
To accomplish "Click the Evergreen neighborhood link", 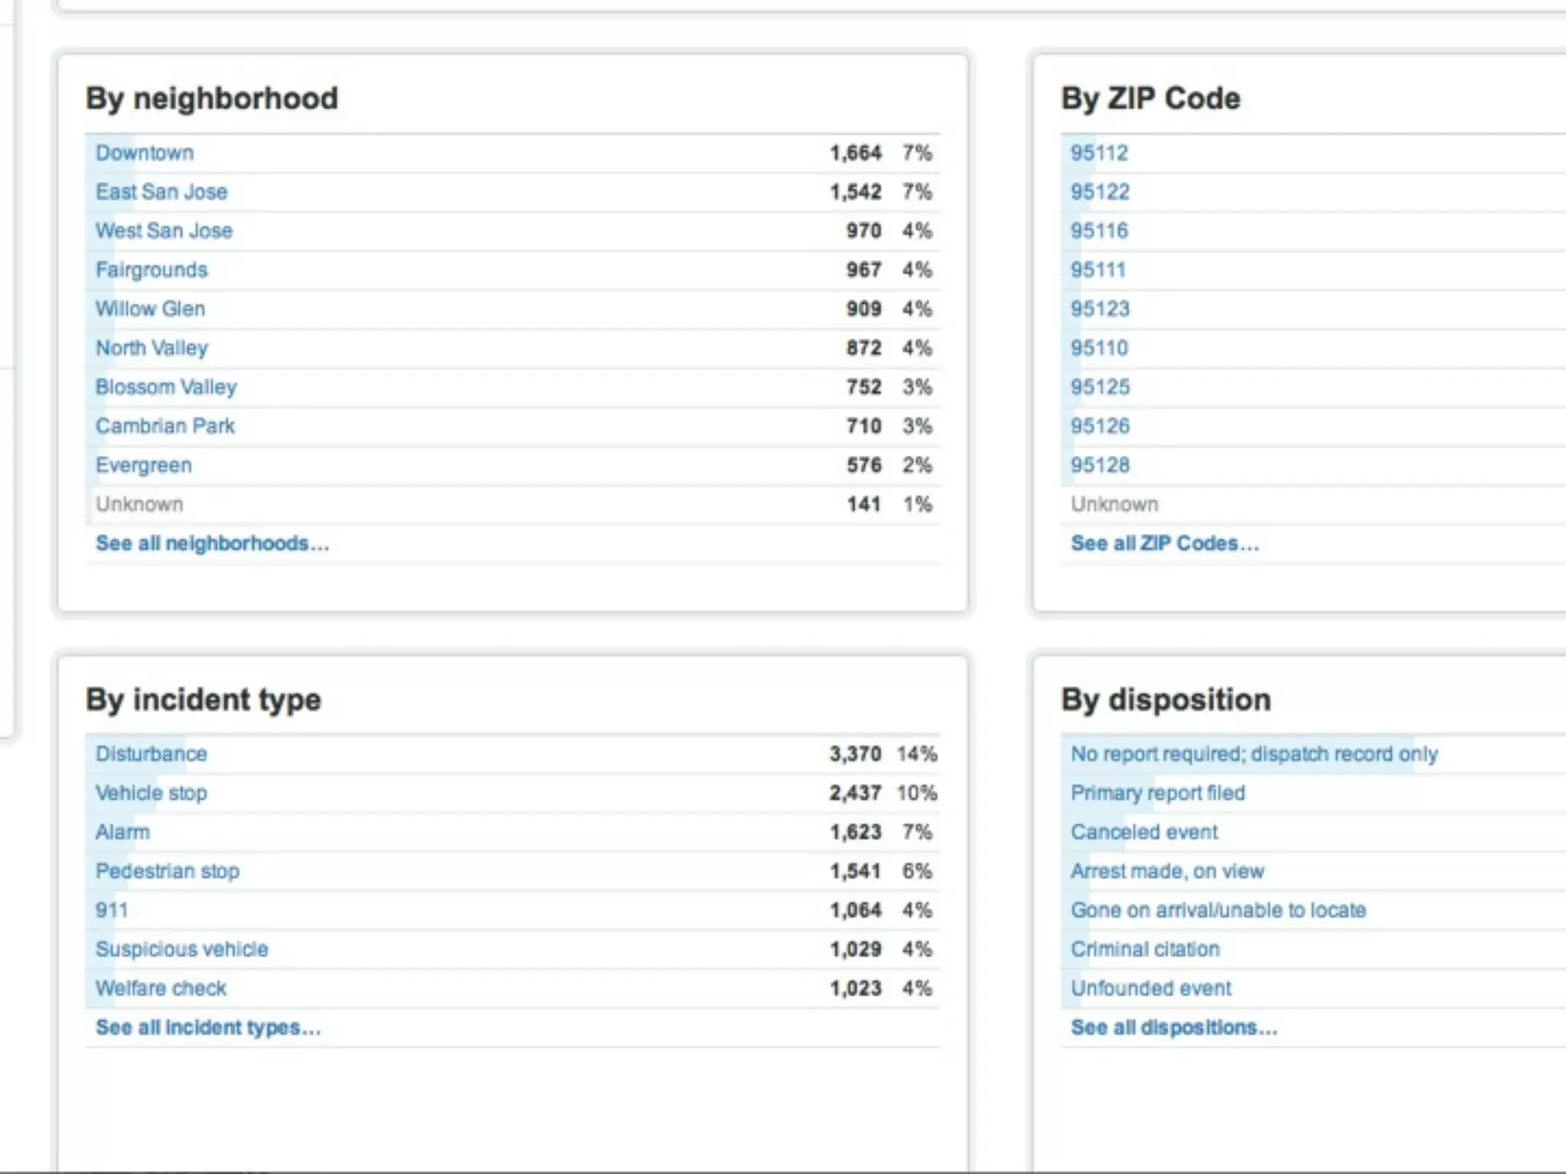I will [144, 465].
